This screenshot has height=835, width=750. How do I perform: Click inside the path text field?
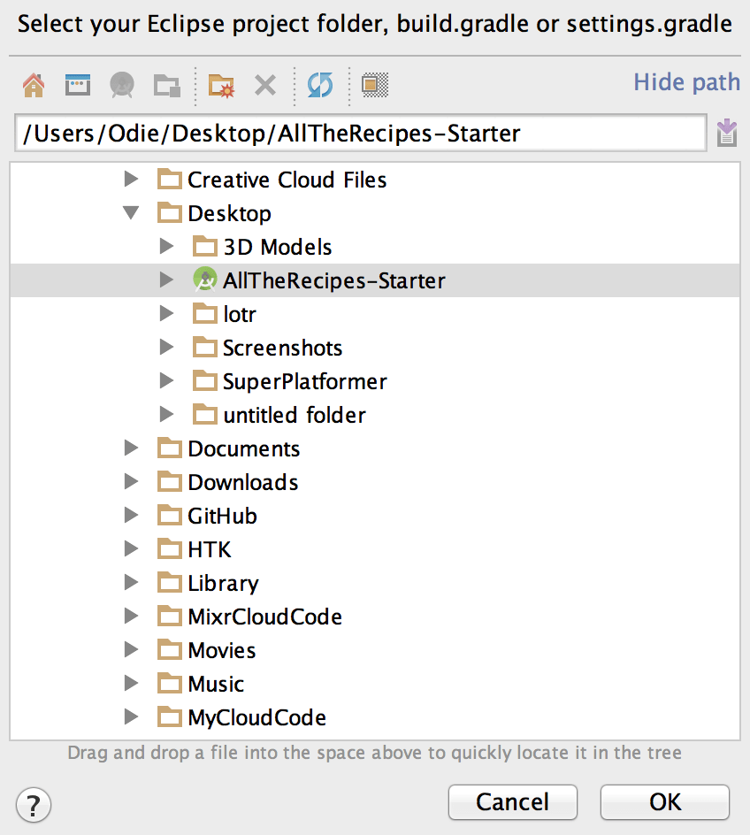point(361,134)
